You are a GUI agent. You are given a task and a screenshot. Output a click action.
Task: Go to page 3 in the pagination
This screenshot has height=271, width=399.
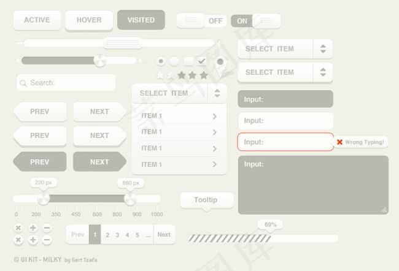pyautogui.click(x=117, y=235)
